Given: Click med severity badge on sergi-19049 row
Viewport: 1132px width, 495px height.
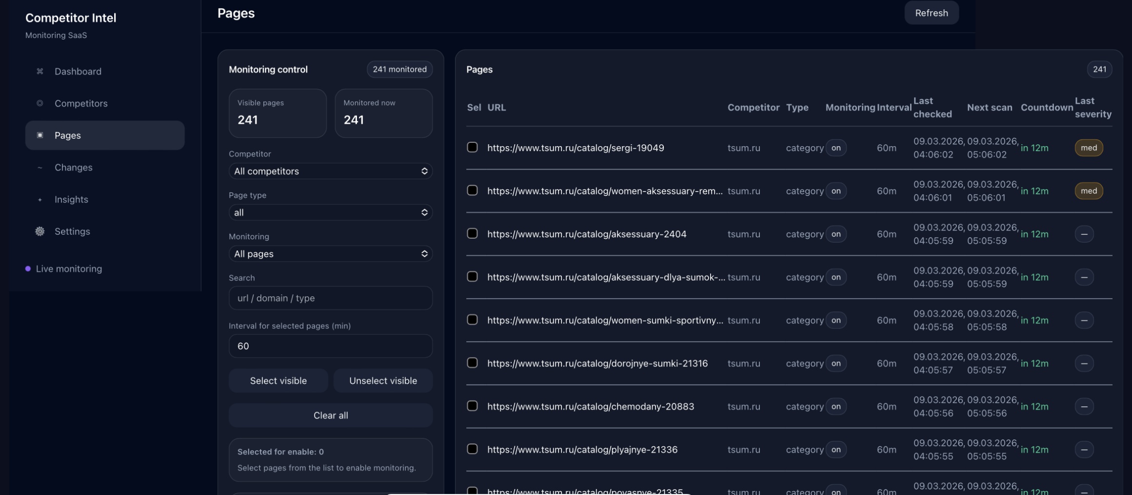Looking at the screenshot, I should tap(1088, 148).
